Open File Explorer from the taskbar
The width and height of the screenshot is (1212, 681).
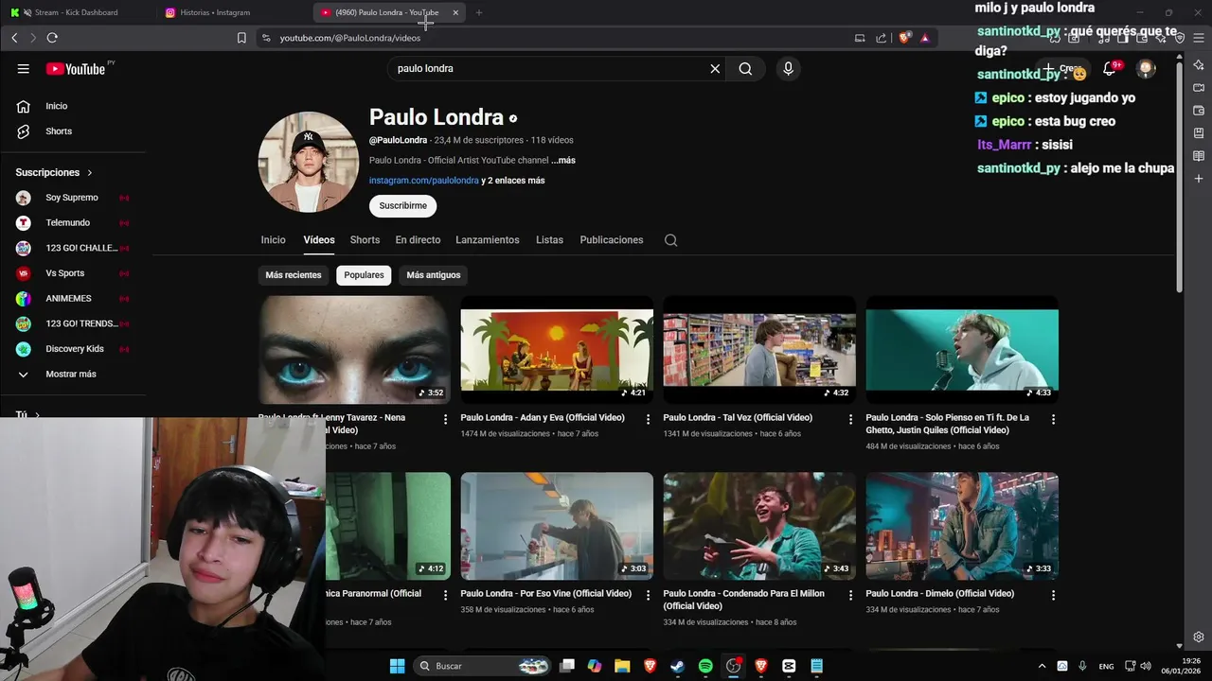[622, 666]
